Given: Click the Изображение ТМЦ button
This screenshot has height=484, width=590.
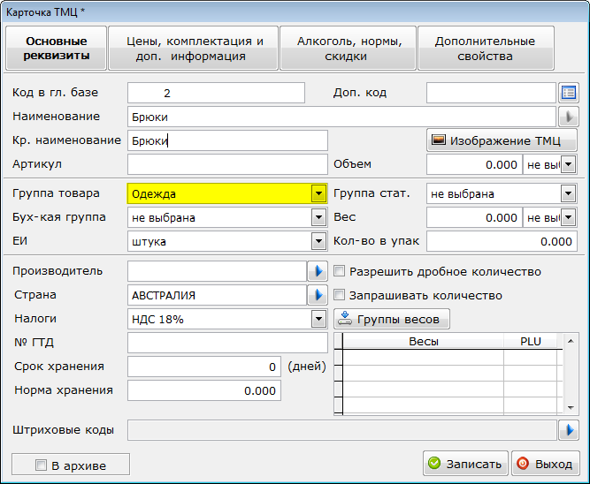Looking at the screenshot, I should coord(502,140).
